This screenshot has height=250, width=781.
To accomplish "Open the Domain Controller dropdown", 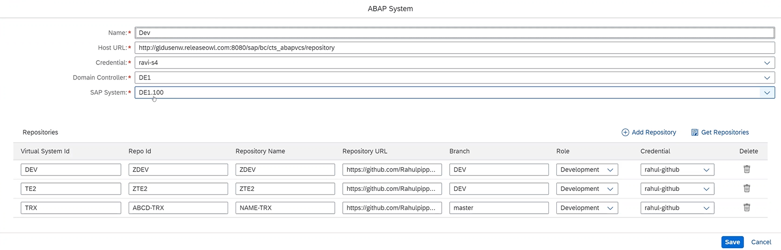I will [x=767, y=78].
